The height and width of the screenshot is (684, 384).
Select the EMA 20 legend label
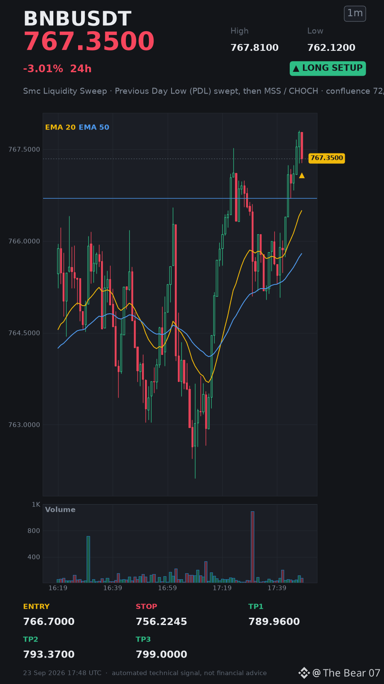pyautogui.click(x=60, y=127)
